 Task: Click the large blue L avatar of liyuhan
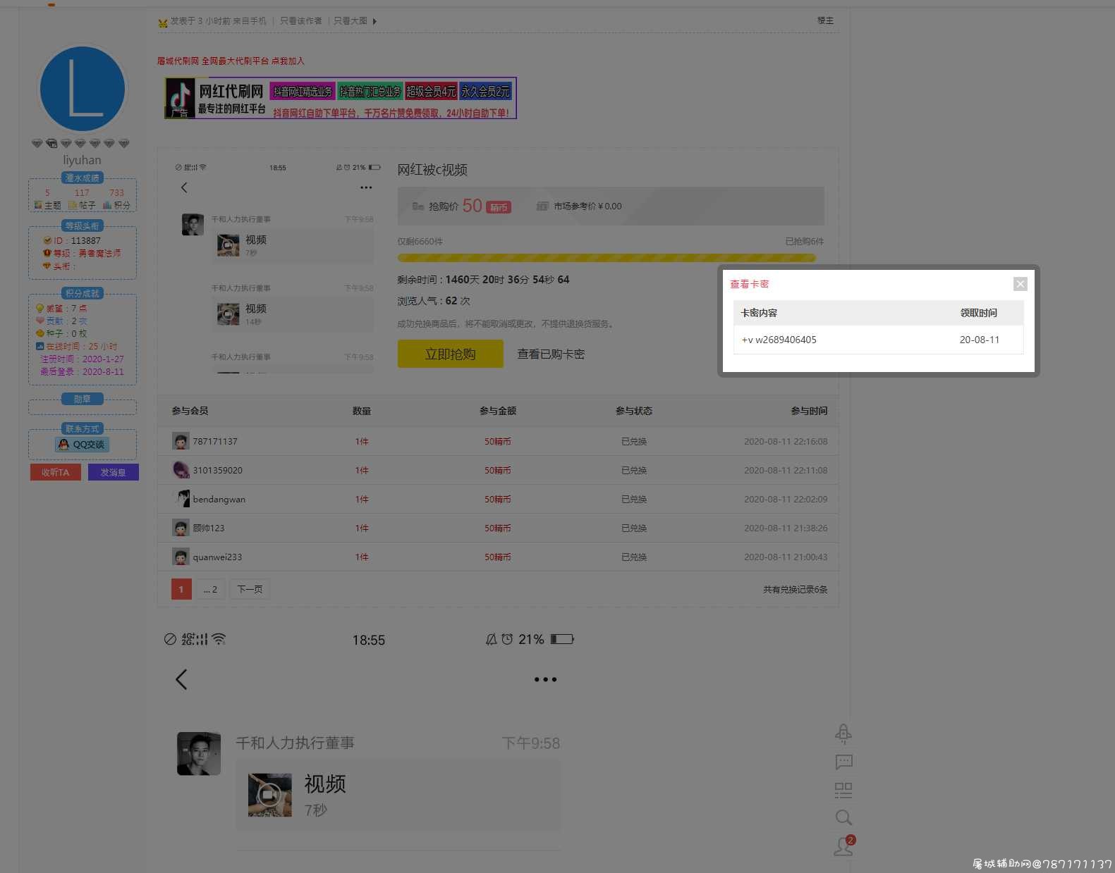pos(83,89)
